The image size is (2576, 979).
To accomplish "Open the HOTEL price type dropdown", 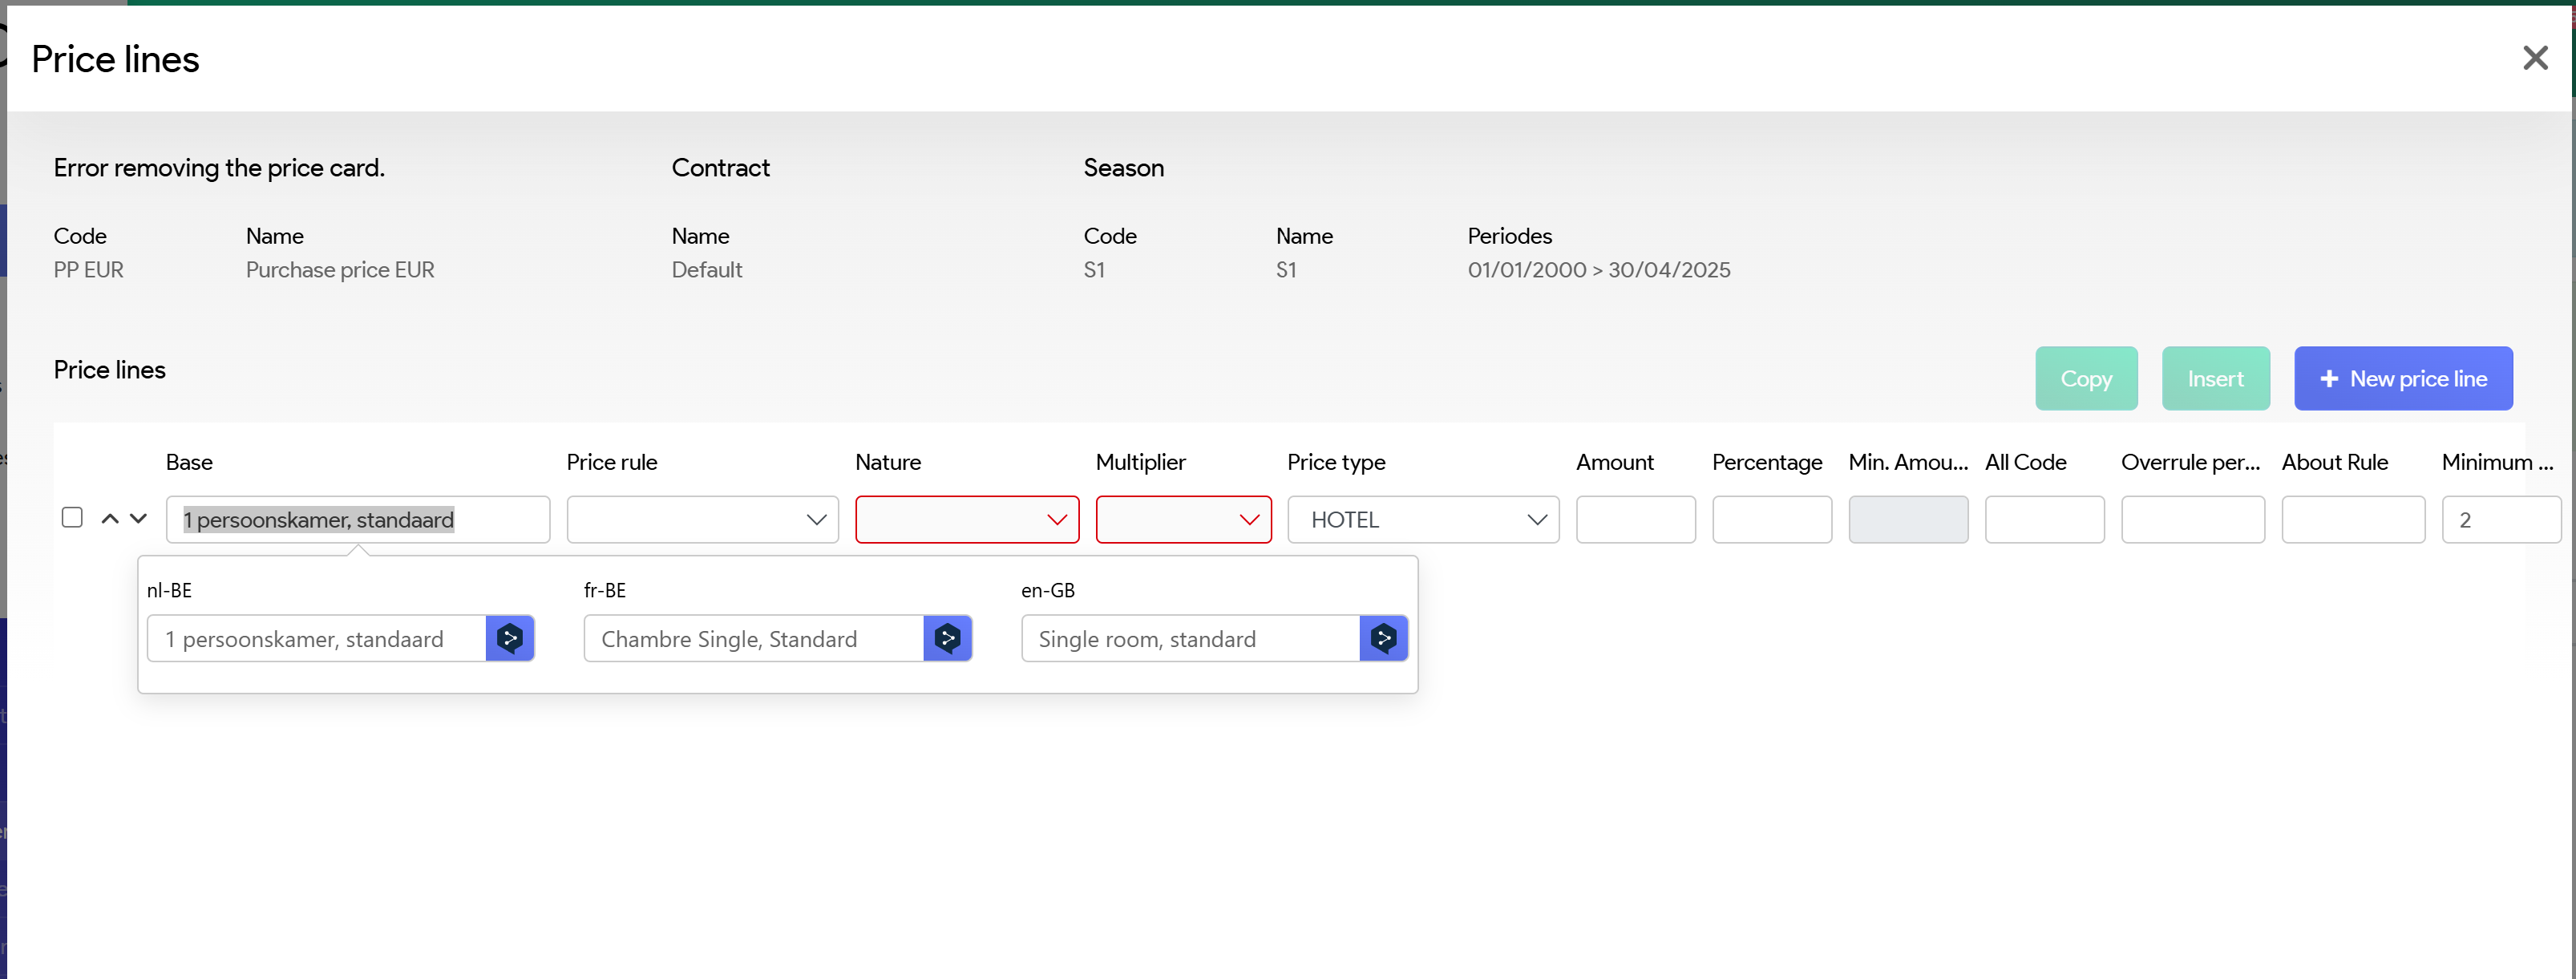I will coord(1422,520).
